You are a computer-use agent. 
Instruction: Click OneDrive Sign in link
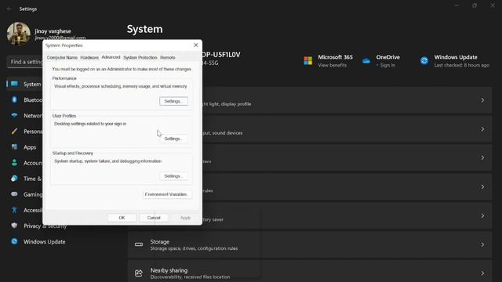(x=387, y=65)
